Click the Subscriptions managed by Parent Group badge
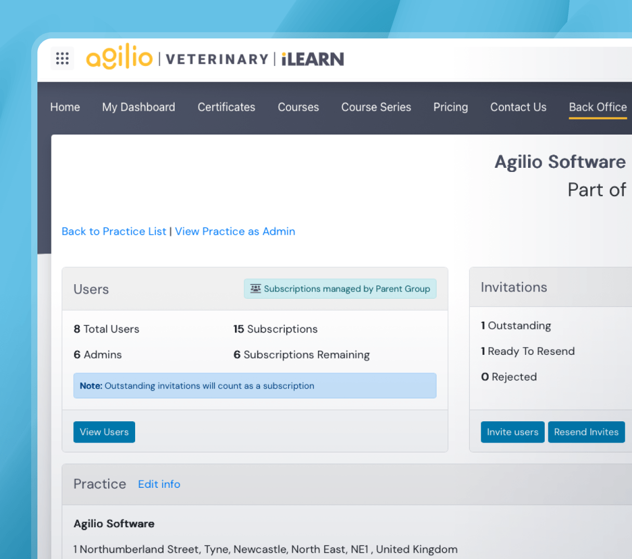632x559 pixels. [340, 289]
